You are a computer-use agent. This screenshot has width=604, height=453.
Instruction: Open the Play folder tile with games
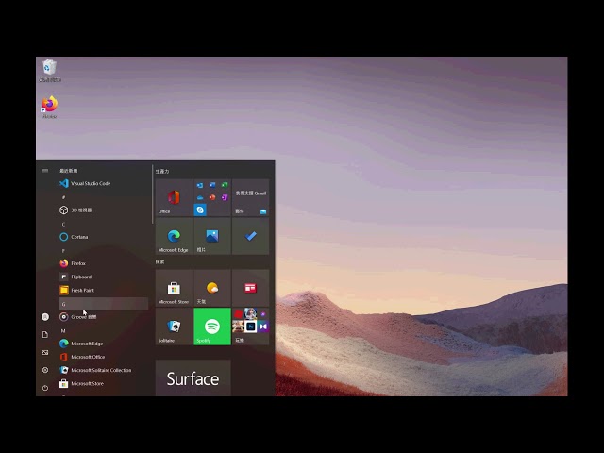click(250, 327)
